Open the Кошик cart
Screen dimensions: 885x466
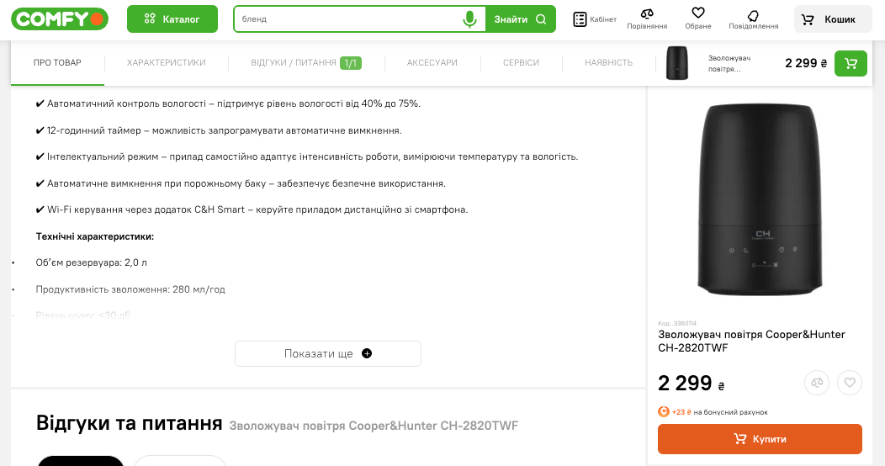833,19
